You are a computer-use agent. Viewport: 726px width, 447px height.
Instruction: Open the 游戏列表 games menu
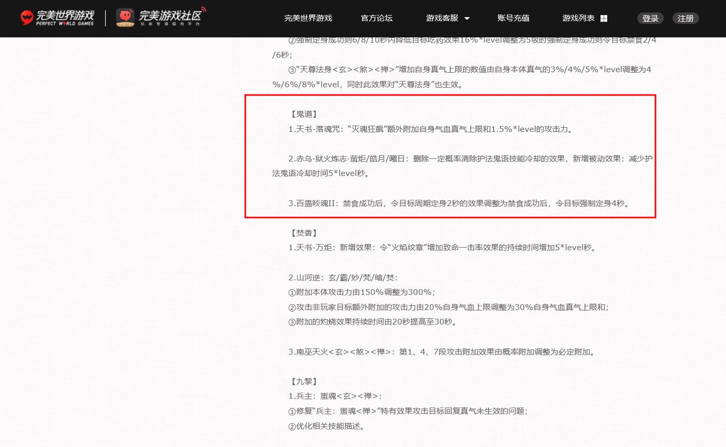[578, 18]
